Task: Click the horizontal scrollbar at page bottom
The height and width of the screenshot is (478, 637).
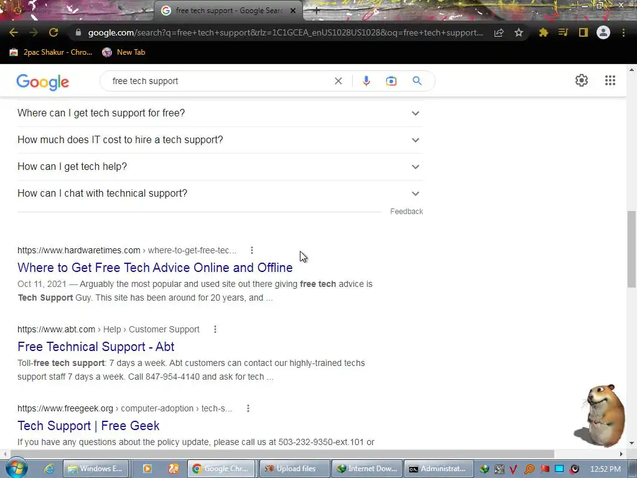Action: coord(282,454)
